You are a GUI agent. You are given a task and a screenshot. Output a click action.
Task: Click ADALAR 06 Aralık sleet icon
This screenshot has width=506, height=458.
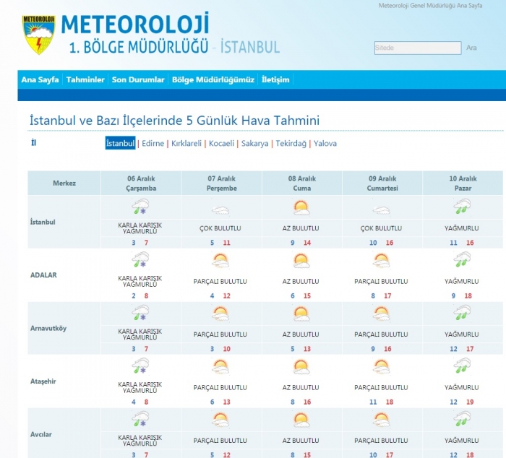[141, 260]
